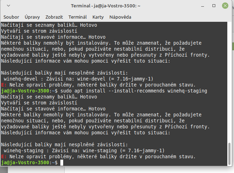The height and width of the screenshot is (173, 234).
Task: Close the Terminal window
Action: (x=224, y=6)
